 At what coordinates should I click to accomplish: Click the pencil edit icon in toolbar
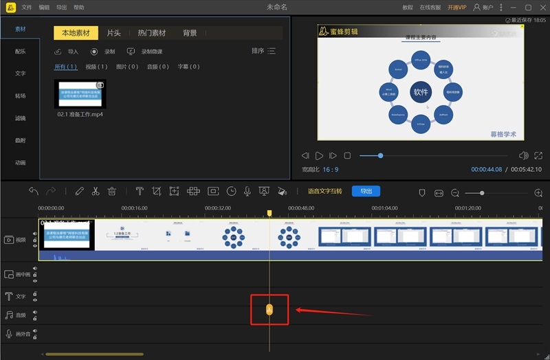pyautogui.click(x=79, y=192)
